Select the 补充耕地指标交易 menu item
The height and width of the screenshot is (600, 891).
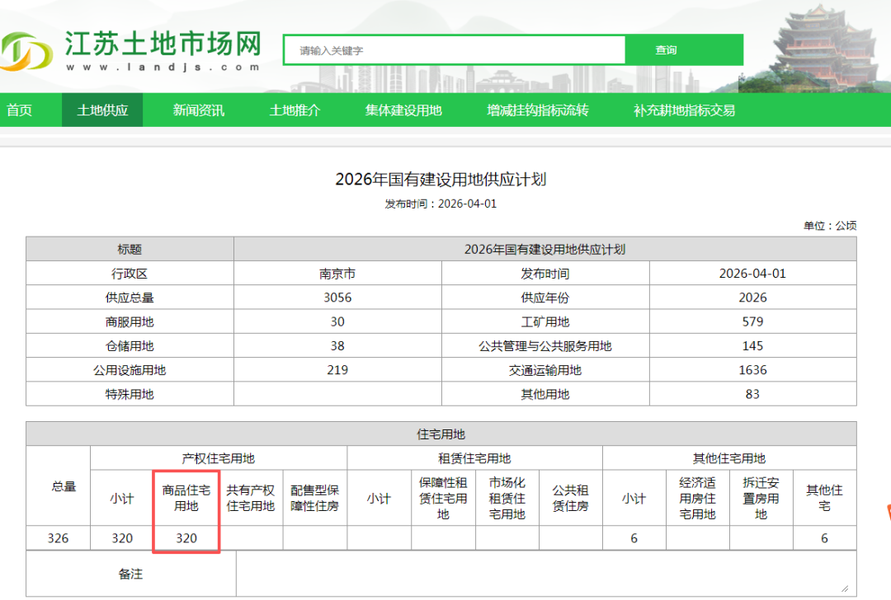coord(684,110)
